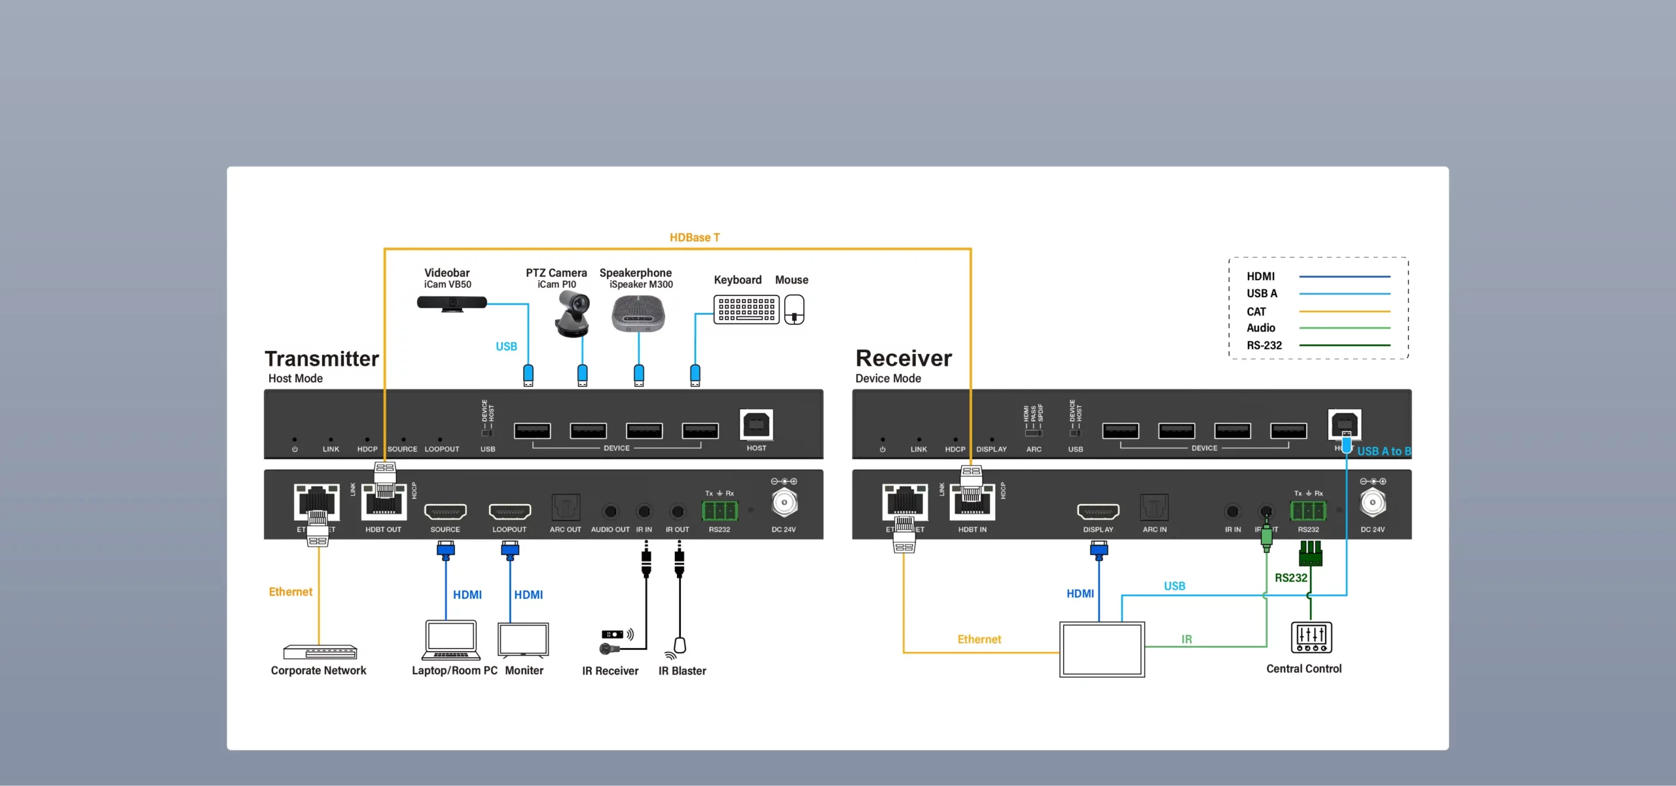
Task: Toggle the transmitter DEVICE/HOST USB switch
Action: 487,433
